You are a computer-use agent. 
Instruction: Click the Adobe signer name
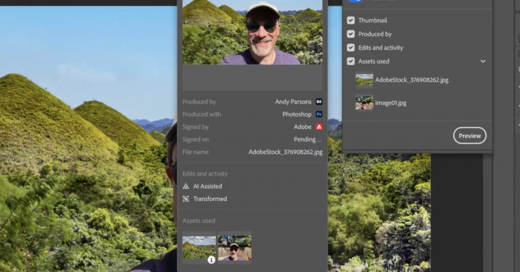303,127
